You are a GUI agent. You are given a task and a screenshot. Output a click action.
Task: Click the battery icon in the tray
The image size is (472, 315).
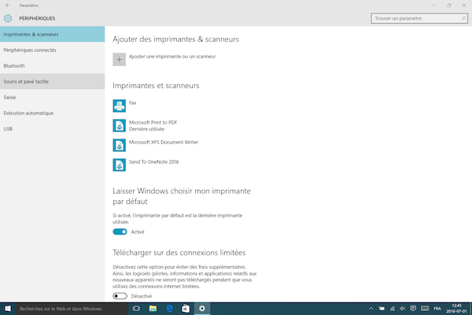[382, 309]
